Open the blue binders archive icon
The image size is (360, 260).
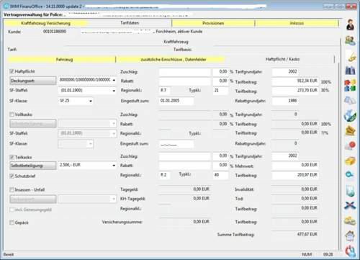pos(350,71)
